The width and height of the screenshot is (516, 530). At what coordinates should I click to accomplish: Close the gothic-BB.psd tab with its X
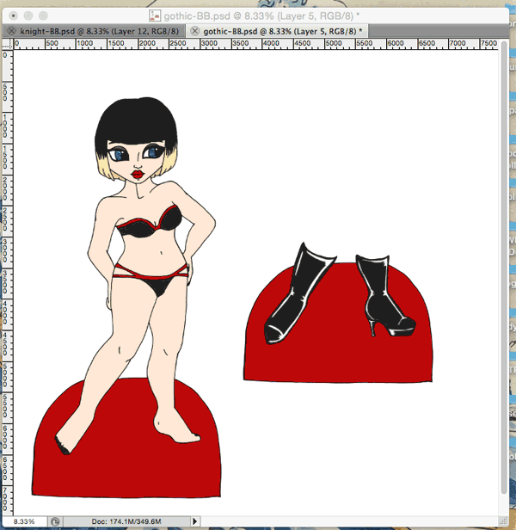(194, 32)
